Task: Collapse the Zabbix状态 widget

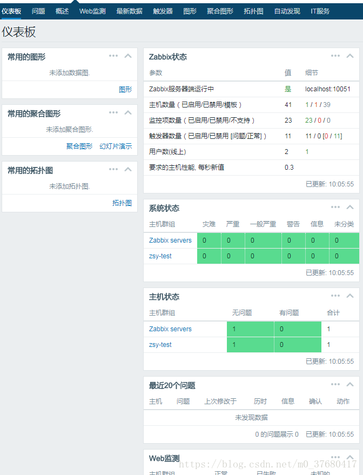Action: [350, 56]
